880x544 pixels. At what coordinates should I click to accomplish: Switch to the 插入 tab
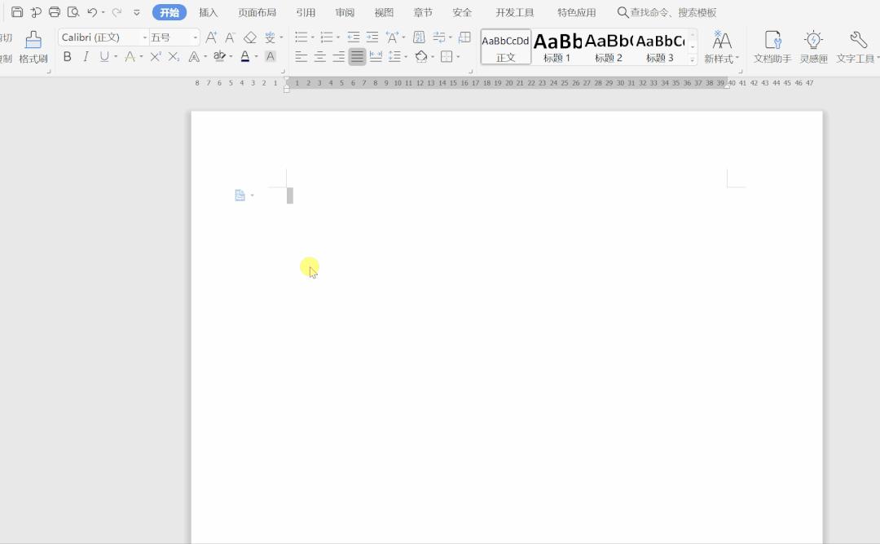click(x=209, y=12)
